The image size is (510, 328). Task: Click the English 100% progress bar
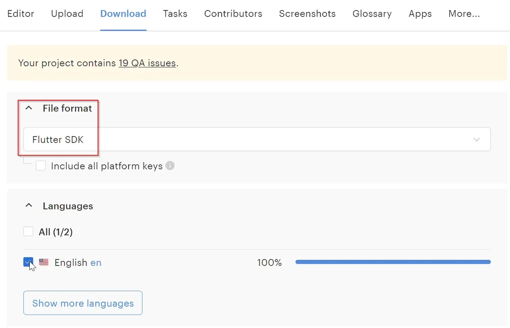tap(392, 262)
